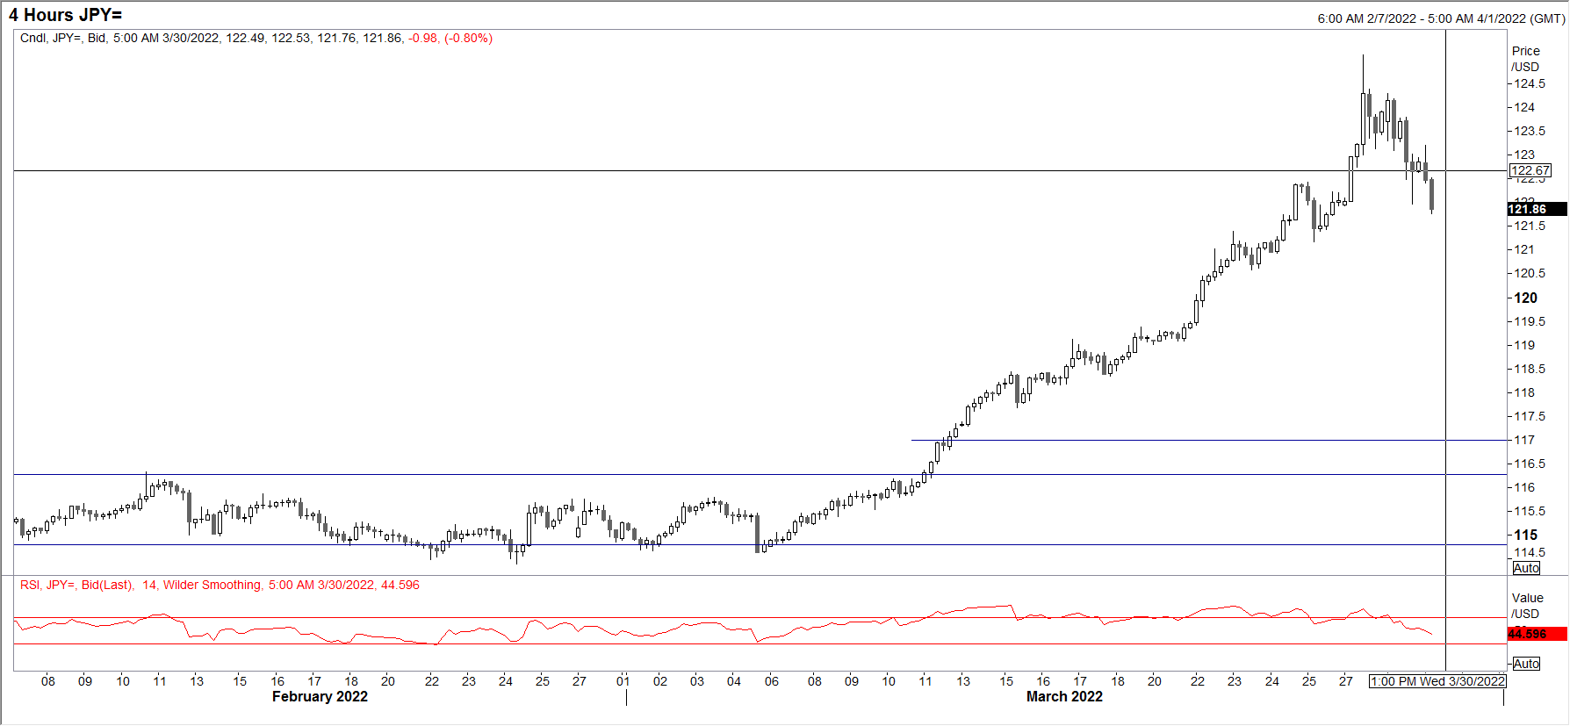Click the '04' date label on time axis
1570x726 pixels.
pyautogui.click(x=734, y=681)
